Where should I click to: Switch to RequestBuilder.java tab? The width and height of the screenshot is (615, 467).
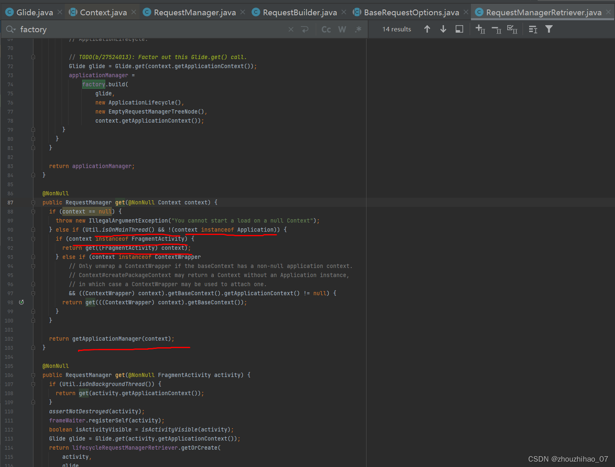[x=300, y=12]
